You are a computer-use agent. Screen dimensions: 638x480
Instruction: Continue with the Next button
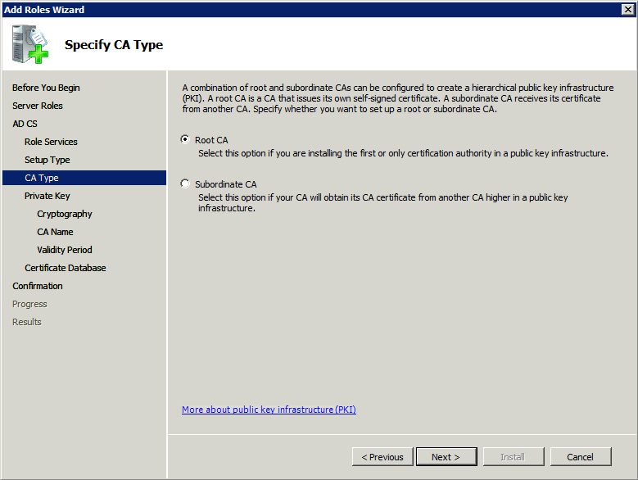coord(446,457)
